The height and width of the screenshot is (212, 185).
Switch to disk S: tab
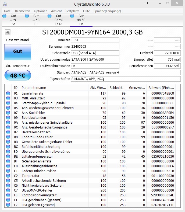pos(13,20)
